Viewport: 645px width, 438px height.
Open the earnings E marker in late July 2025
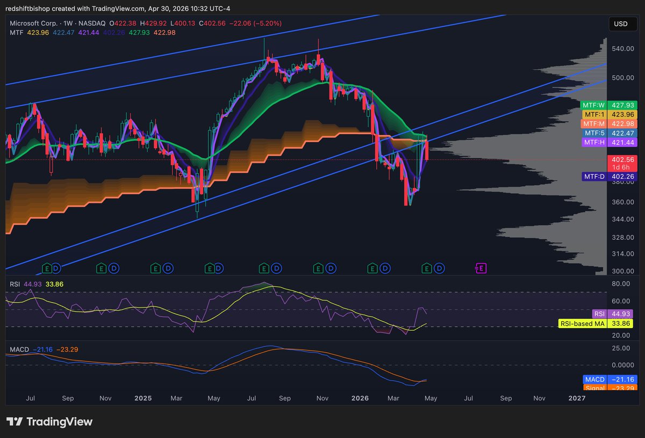tap(264, 267)
